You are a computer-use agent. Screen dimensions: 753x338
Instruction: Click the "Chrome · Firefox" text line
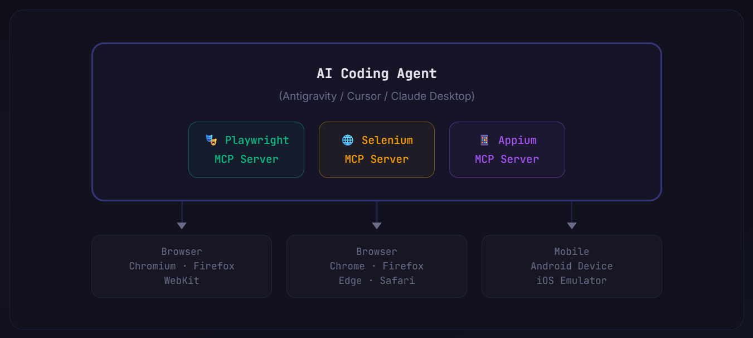(x=377, y=266)
